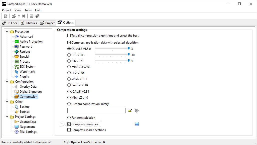
Task: Switch to the Libraries tab
Action: coord(29,23)
